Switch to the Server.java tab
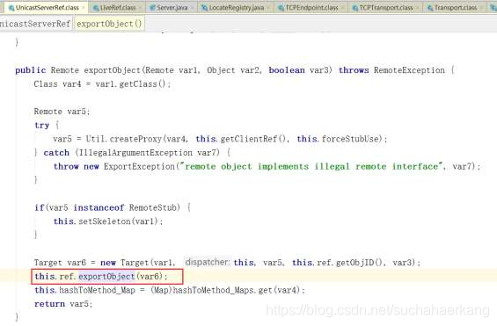This screenshot has height=326, width=497. (172, 7)
